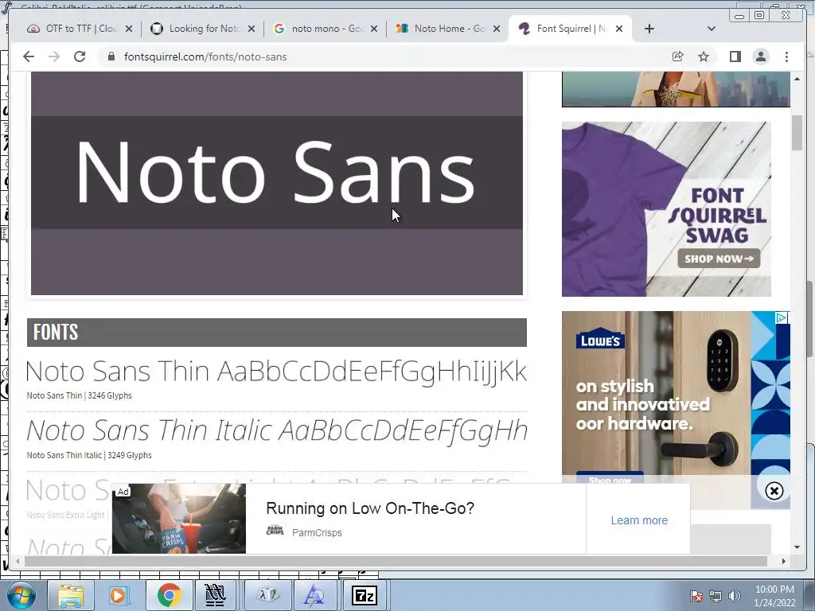The height and width of the screenshot is (611, 815).
Task: Click the volume speaker tray icon
Action: point(735,596)
